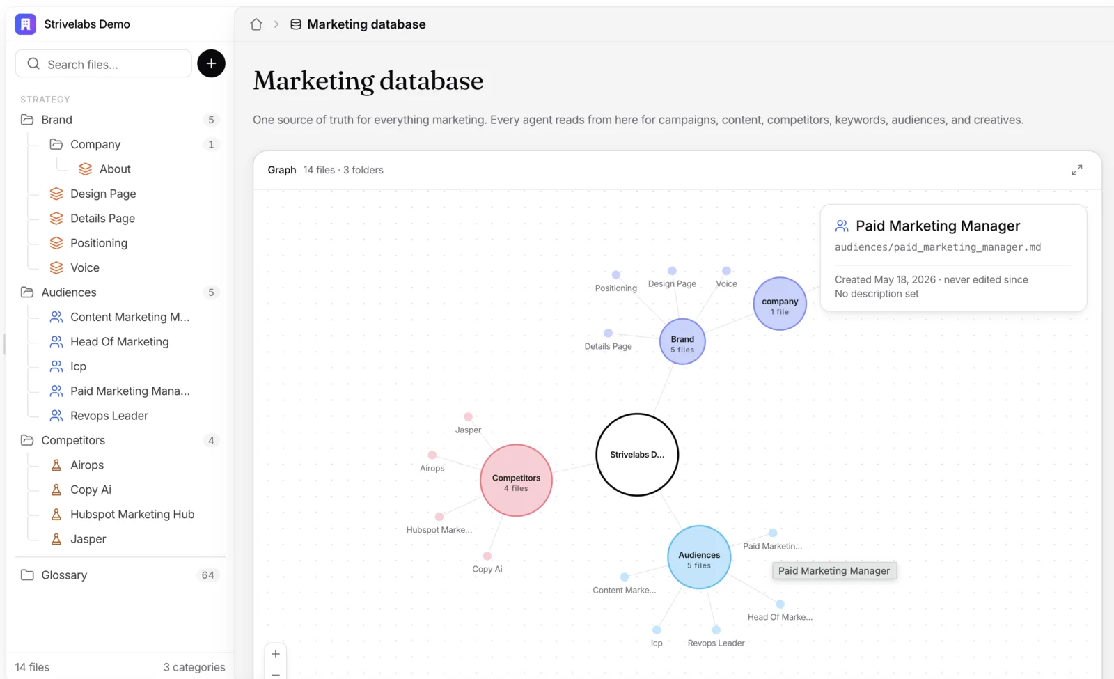Zoom in the graph with plus button
This screenshot has height=679, width=1114.
click(276, 654)
